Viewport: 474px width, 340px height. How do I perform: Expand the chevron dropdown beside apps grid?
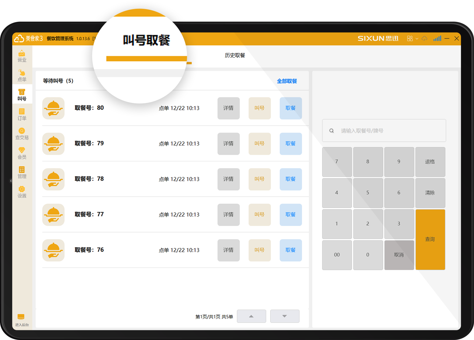(x=416, y=39)
